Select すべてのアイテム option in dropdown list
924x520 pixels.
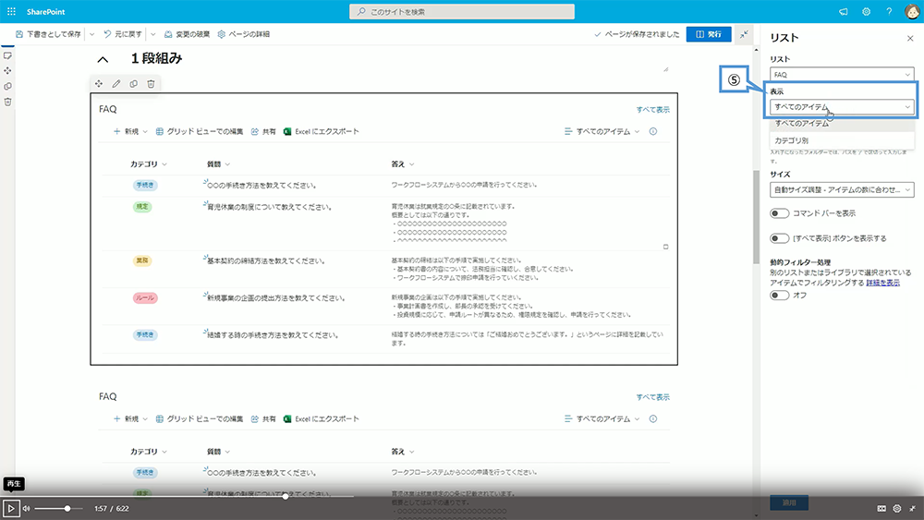click(842, 124)
